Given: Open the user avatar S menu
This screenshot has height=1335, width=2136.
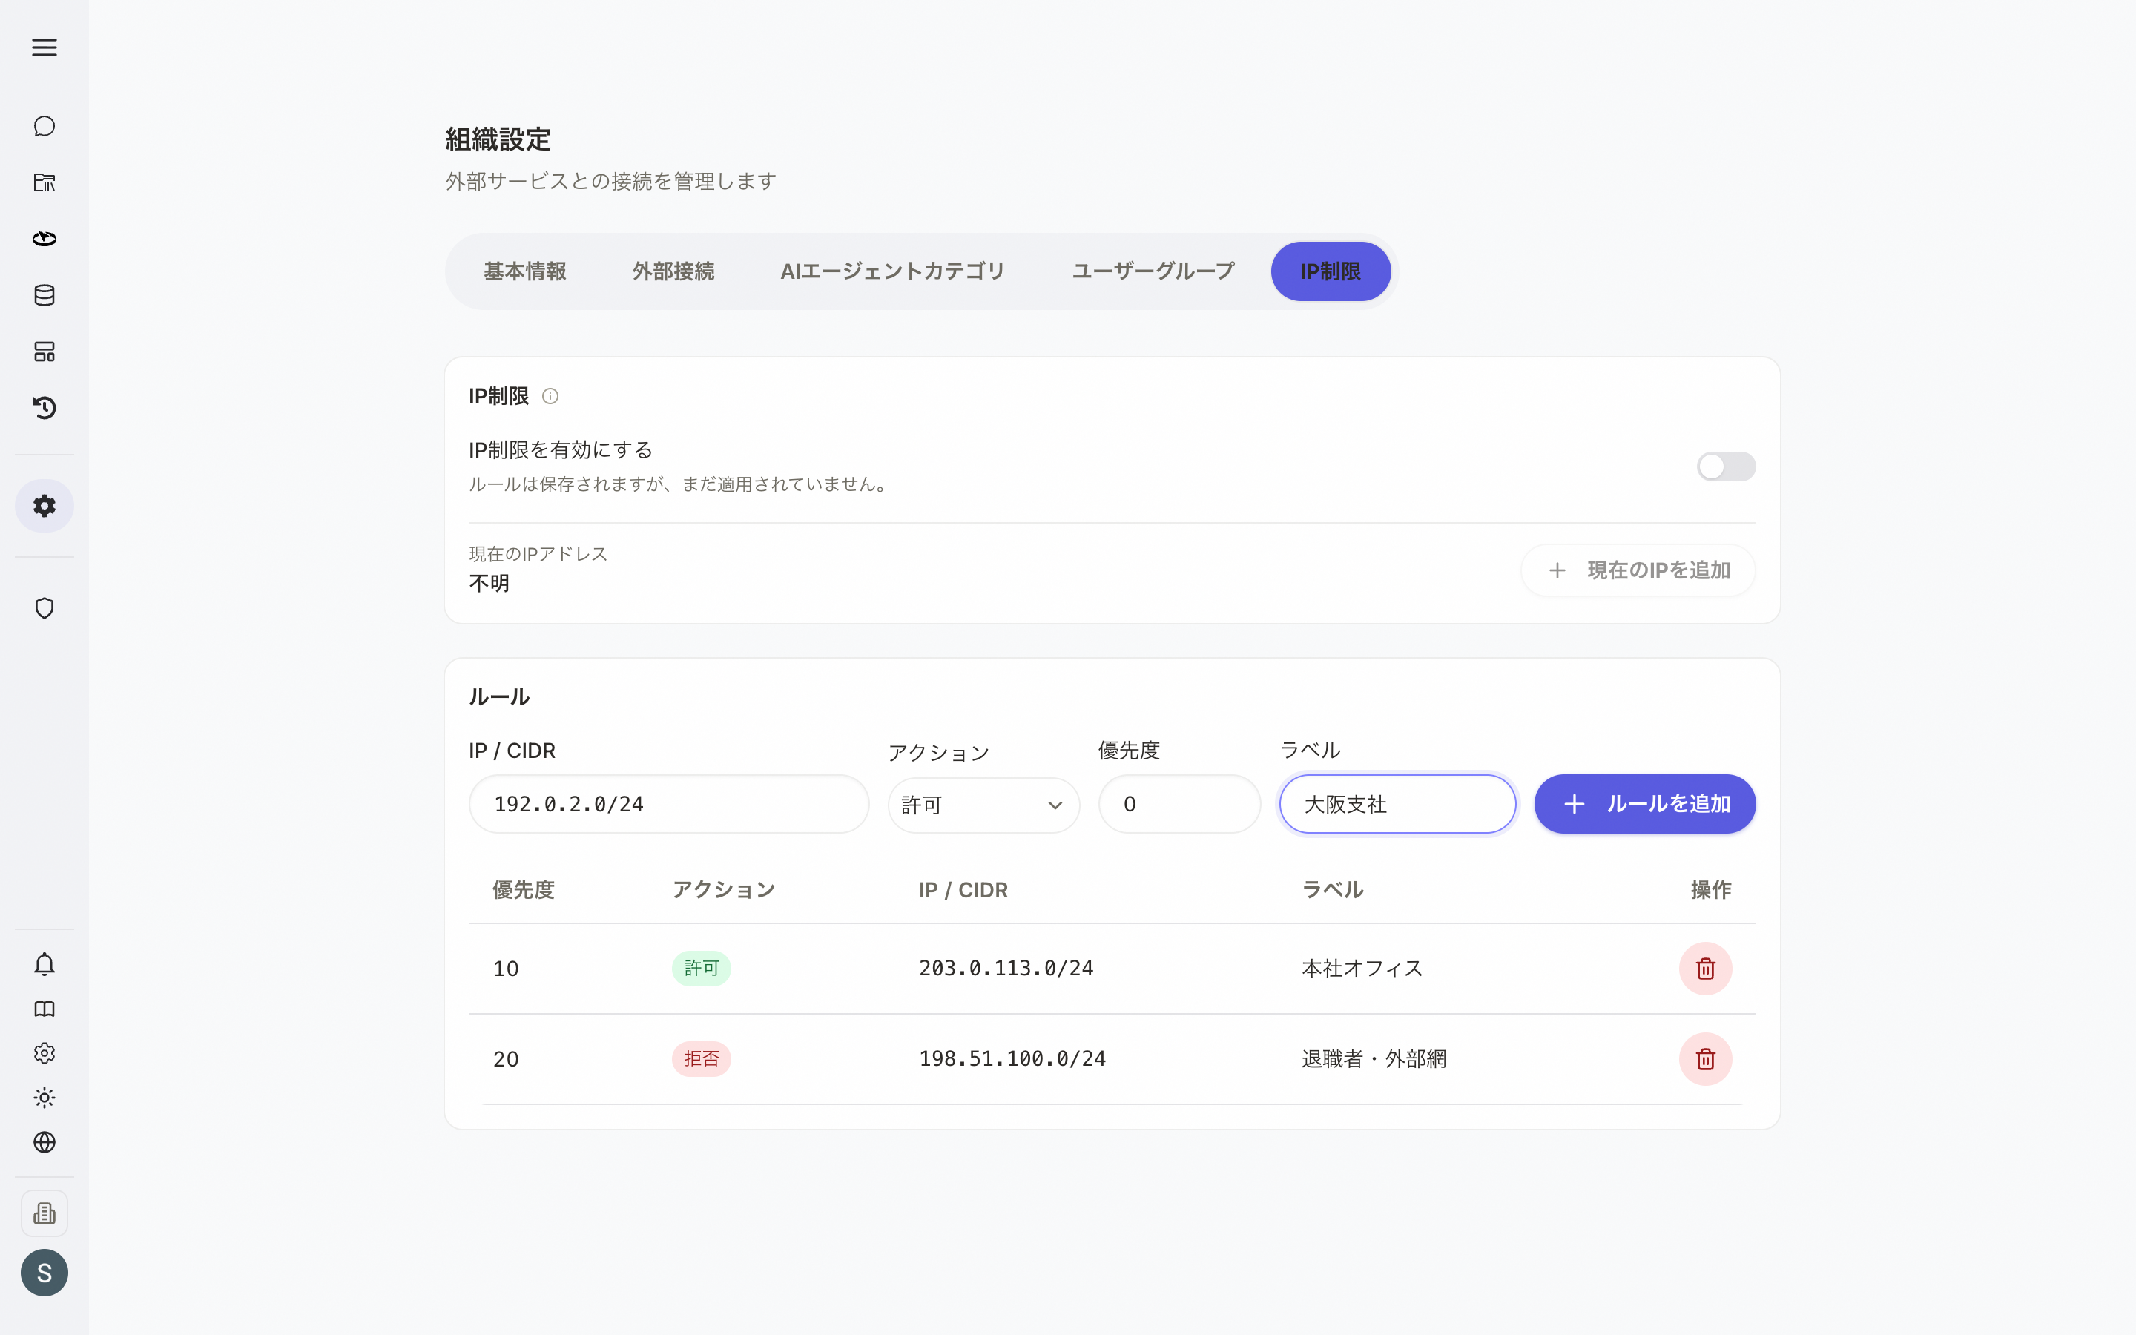Looking at the screenshot, I should pyautogui.click(x=44, y=1272).
